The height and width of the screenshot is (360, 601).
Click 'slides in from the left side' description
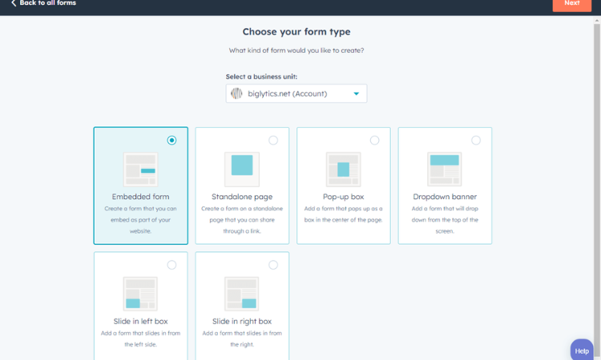tap(141, 339)
